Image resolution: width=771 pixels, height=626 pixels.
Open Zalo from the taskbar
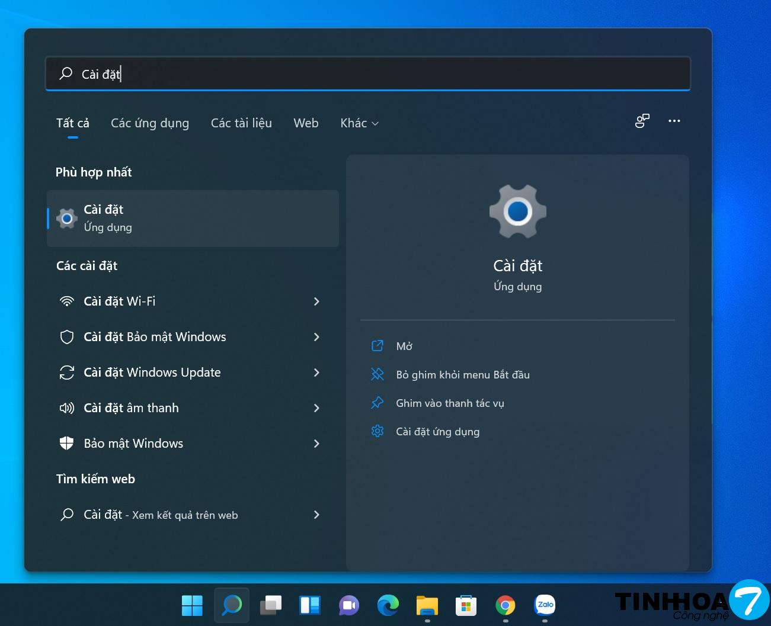545,605
